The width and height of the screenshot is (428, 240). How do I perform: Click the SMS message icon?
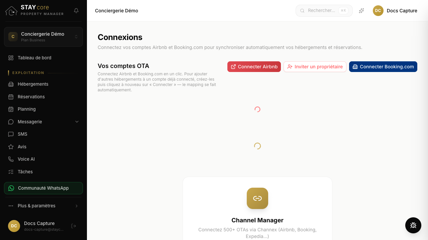pyautogui.click(x=11, y=134)
